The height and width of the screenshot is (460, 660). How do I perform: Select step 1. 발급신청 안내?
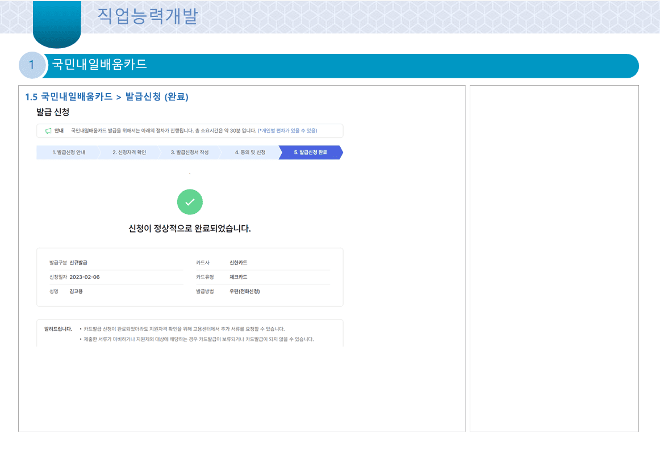pyautogui.click(x=68, y=152)
